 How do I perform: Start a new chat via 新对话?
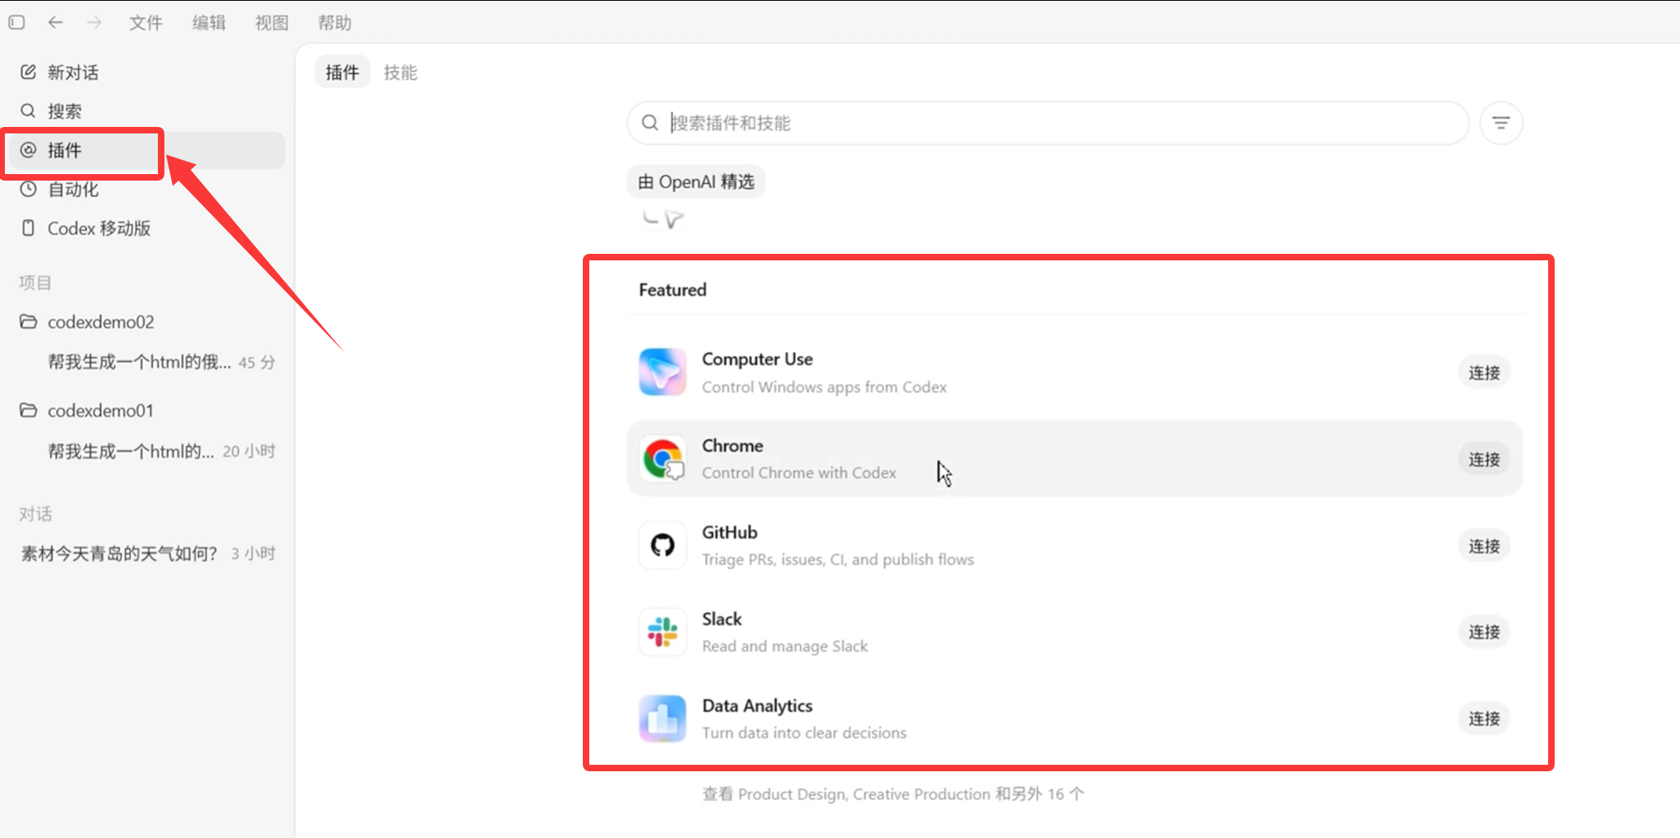point(147,72)
